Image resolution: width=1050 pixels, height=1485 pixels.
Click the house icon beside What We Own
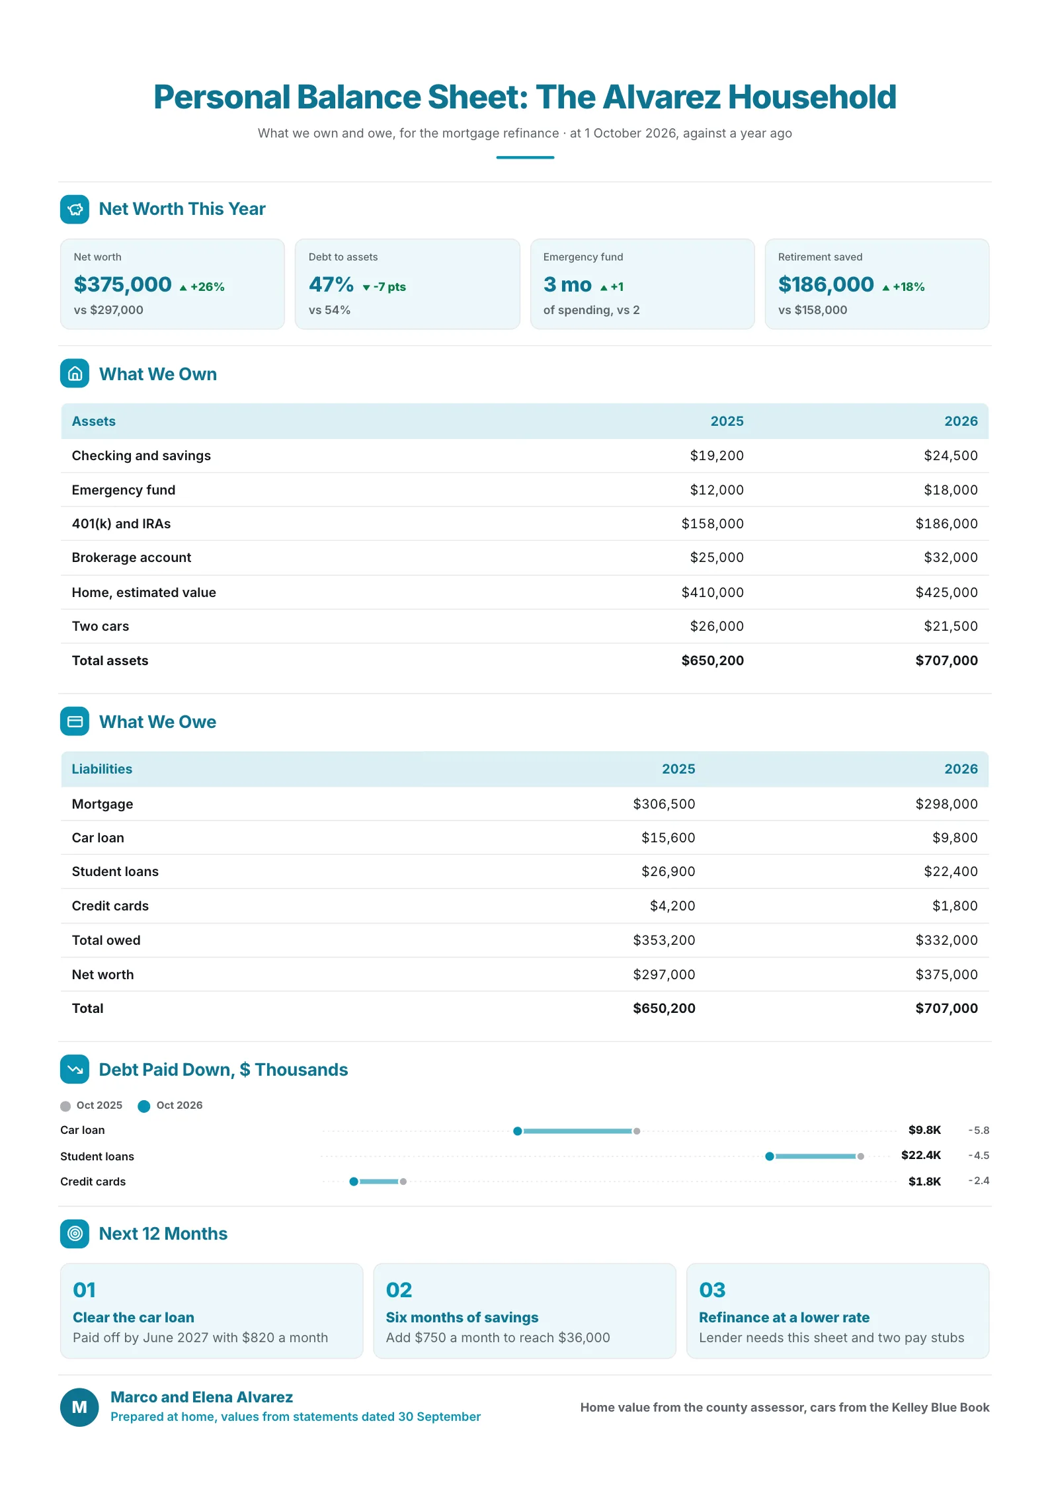click(75, 374)
